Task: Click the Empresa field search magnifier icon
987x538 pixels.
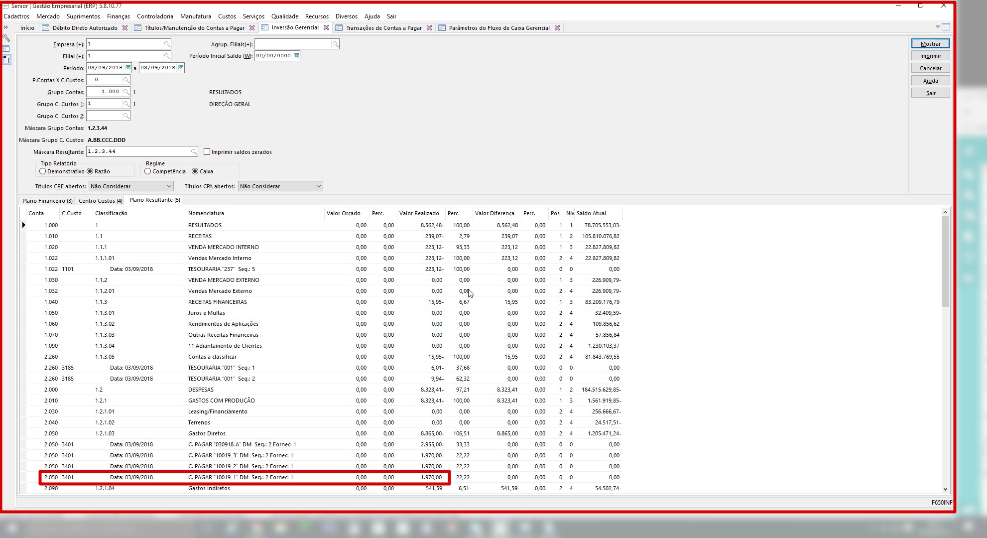Action: pos(167,44)
